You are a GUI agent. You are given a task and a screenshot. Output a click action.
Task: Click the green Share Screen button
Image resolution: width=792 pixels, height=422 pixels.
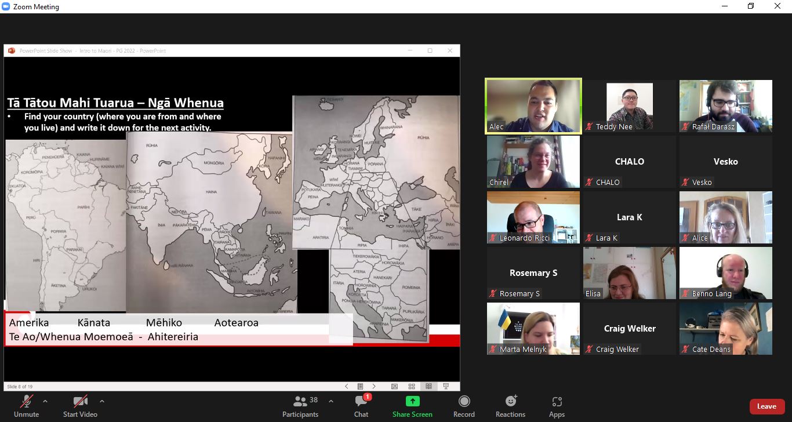click(412, 406)
